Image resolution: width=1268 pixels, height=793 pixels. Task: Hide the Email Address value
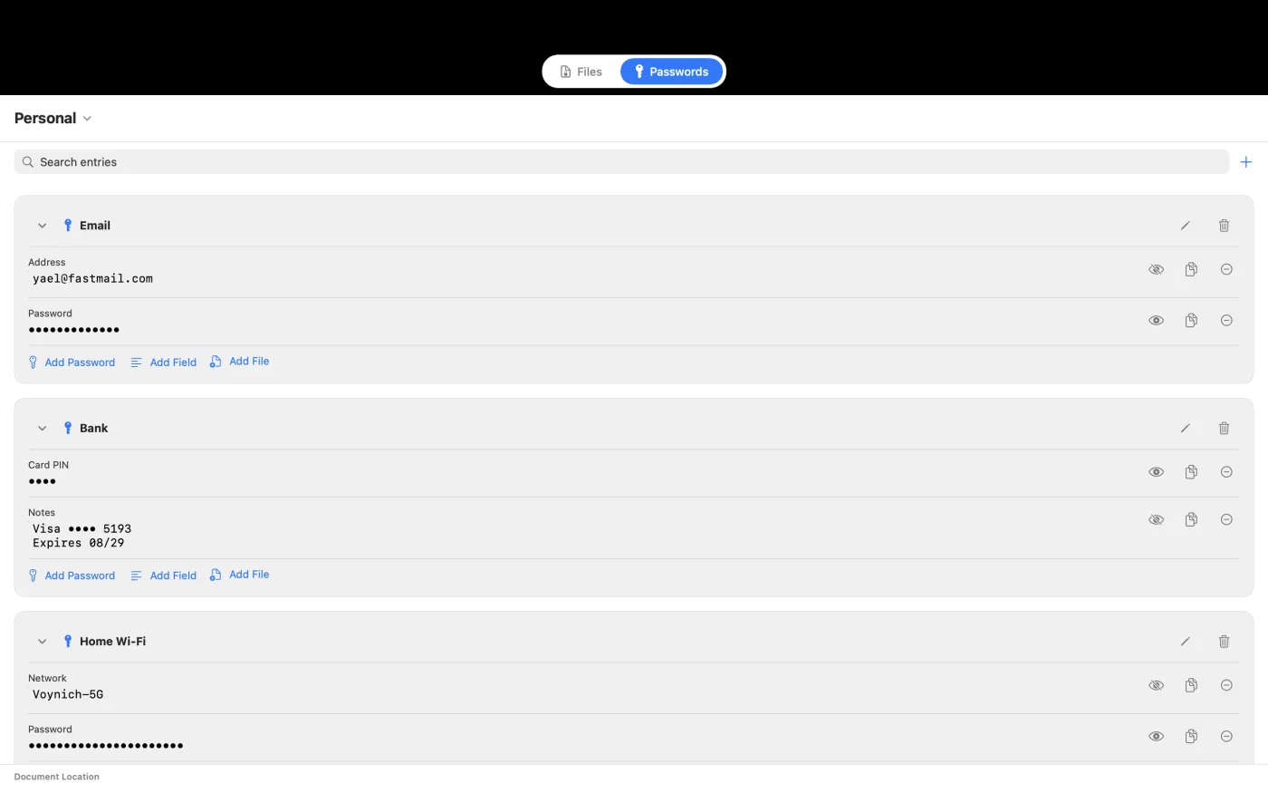click(1157, 270)
